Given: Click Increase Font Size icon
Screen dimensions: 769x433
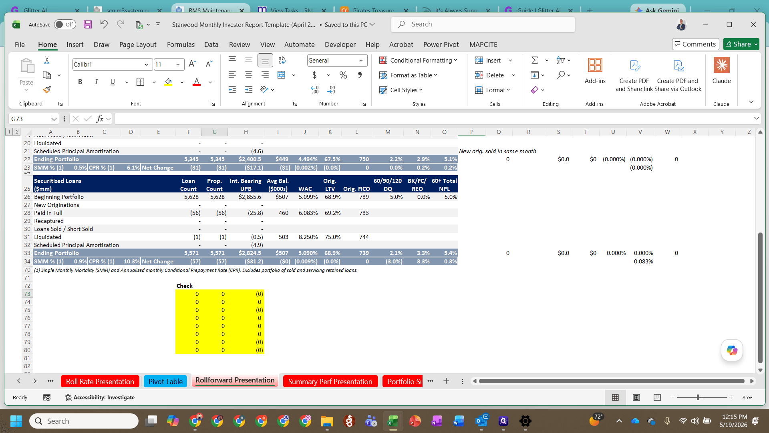Looking at the screenshot, I should point(192,64).
